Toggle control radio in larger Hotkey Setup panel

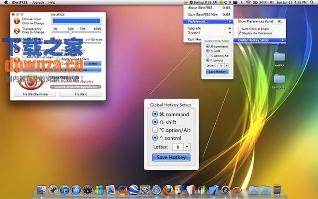[x=155, y=137]
